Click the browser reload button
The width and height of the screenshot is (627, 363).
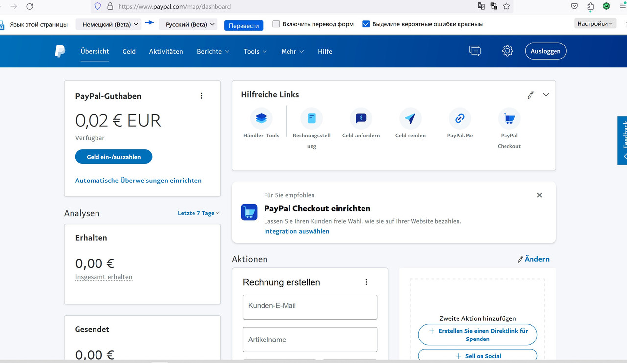(30, 6)
